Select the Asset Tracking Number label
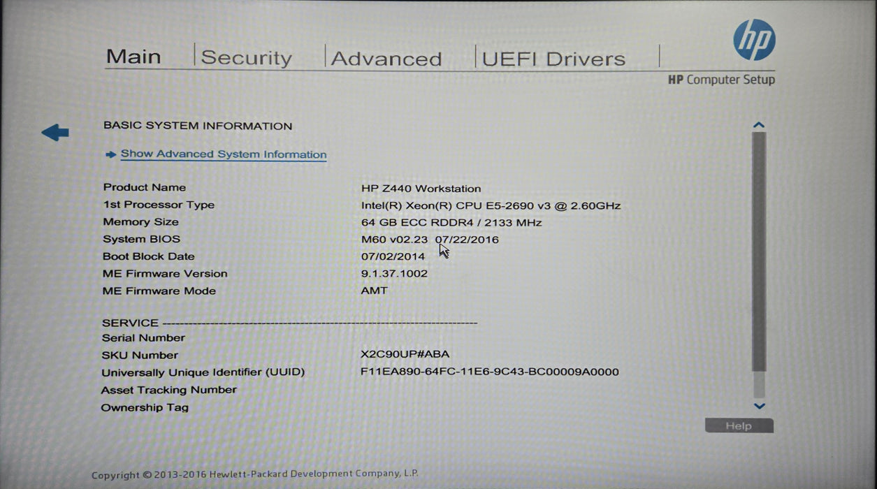 click(169, 390)
